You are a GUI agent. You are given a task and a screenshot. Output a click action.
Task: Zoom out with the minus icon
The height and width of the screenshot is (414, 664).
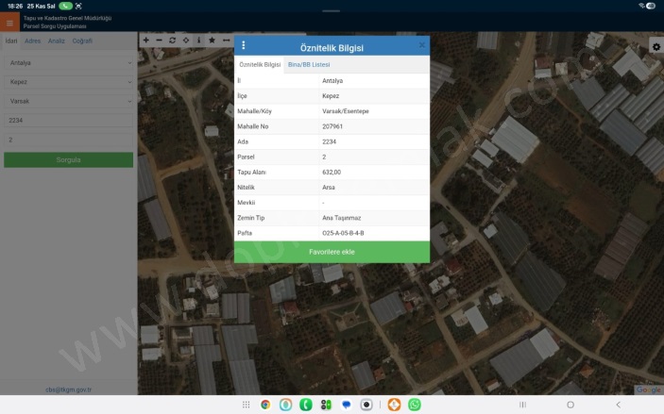pyautogui.click(x=158, y=41)
